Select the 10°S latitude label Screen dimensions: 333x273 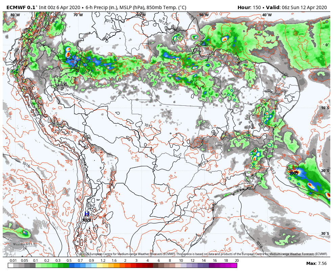[x=325, y=108]
